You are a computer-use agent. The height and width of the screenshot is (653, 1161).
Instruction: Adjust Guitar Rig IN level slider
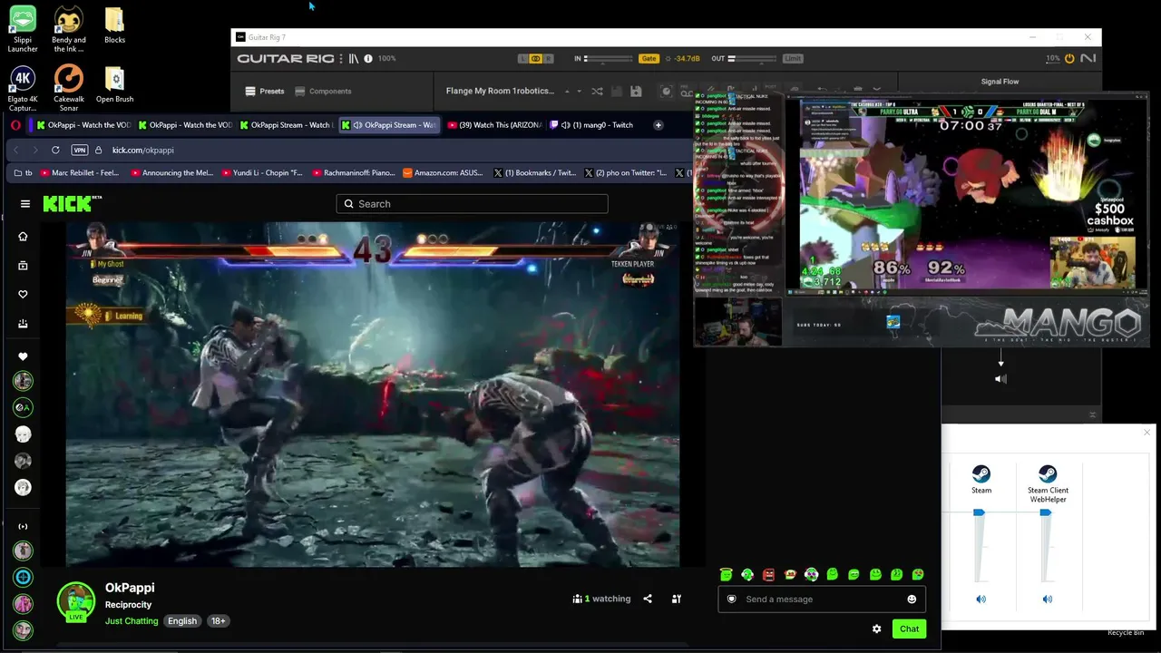(x=609, y=59)
